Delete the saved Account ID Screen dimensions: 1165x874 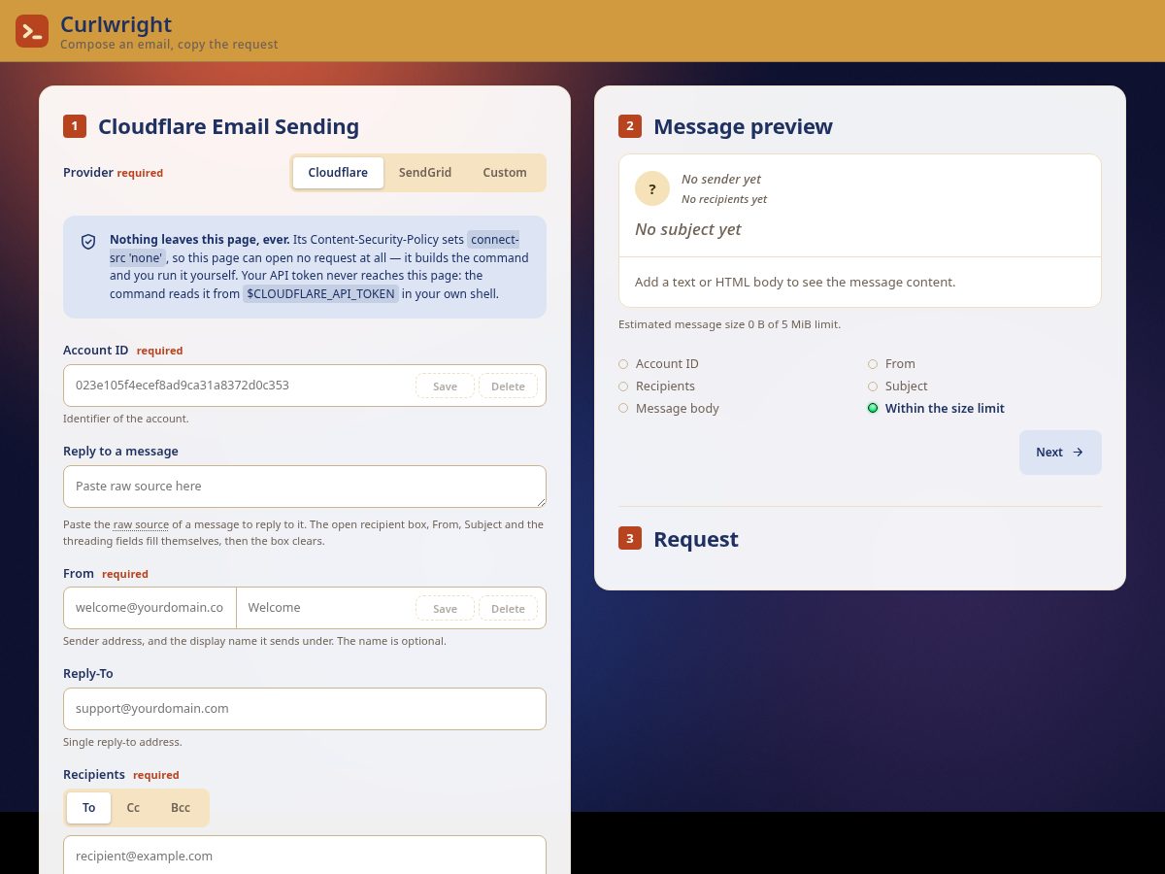coord(508,387)
